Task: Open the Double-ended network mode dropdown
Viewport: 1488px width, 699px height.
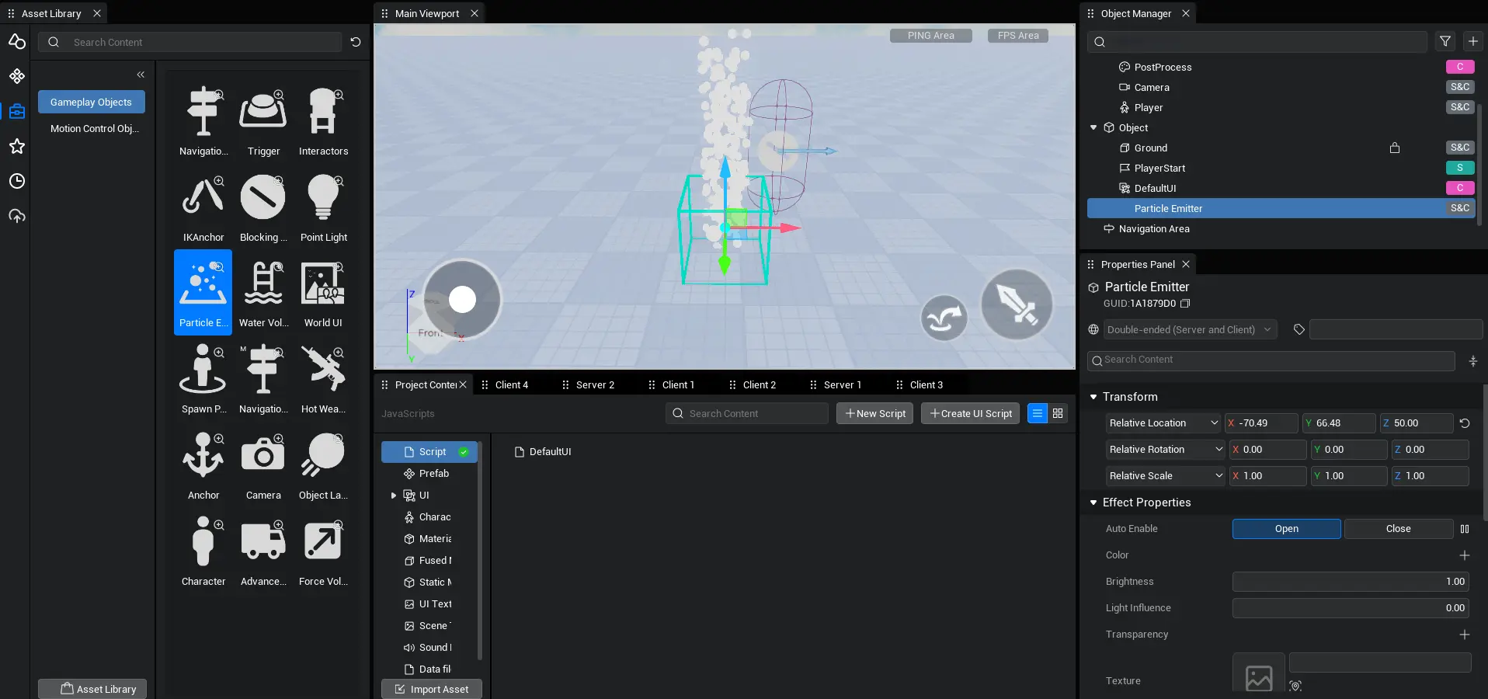Action: pos(1189,330)
